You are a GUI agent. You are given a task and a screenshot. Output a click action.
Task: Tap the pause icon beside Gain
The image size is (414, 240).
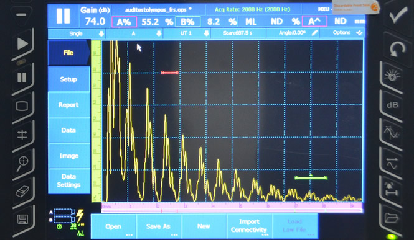coord(63,16)
